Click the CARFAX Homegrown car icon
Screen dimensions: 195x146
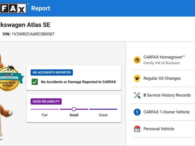[137, 60]
